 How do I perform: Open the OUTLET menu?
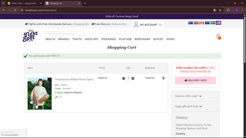pos(158,39)
